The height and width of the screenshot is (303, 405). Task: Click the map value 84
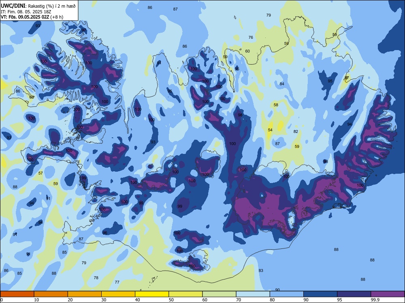click(282, 84)
